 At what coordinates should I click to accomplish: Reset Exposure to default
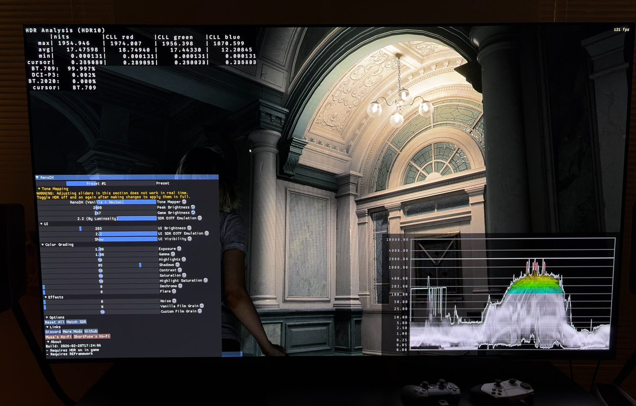click(179, 249)
